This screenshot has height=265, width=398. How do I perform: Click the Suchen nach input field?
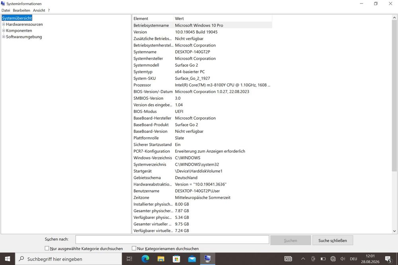[172, 240]
